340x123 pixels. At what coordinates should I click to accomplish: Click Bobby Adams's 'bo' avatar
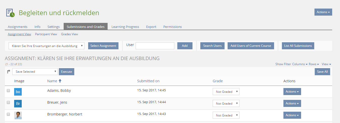tap(18, 92)
